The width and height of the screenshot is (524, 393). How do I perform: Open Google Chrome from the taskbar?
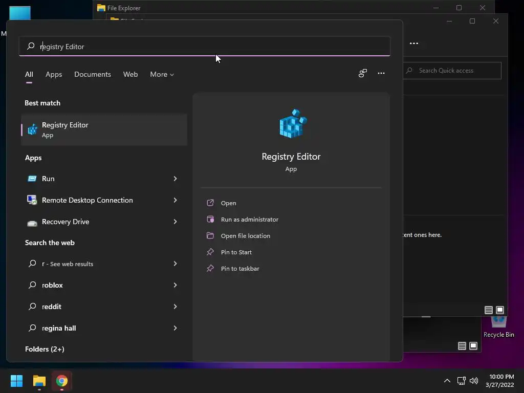coord(62,381)
